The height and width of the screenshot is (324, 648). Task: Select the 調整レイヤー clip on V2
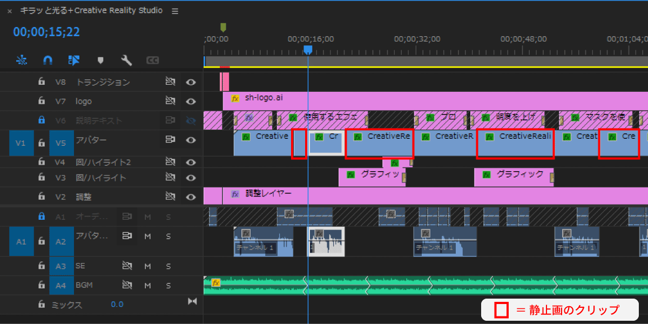(435, 196)
